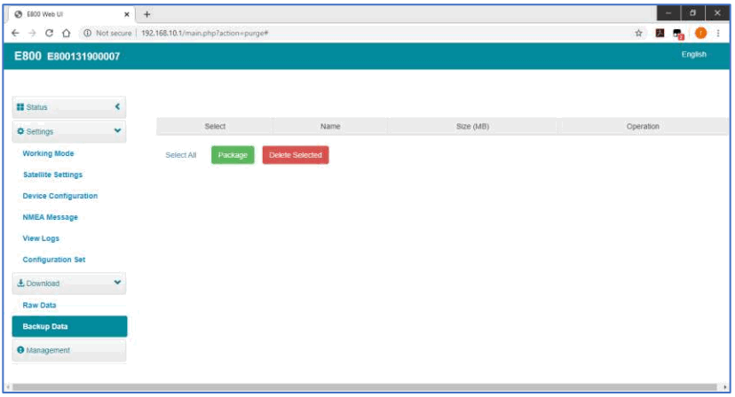
Task: Click serial number E800131900007
Action: coord(83,57)
